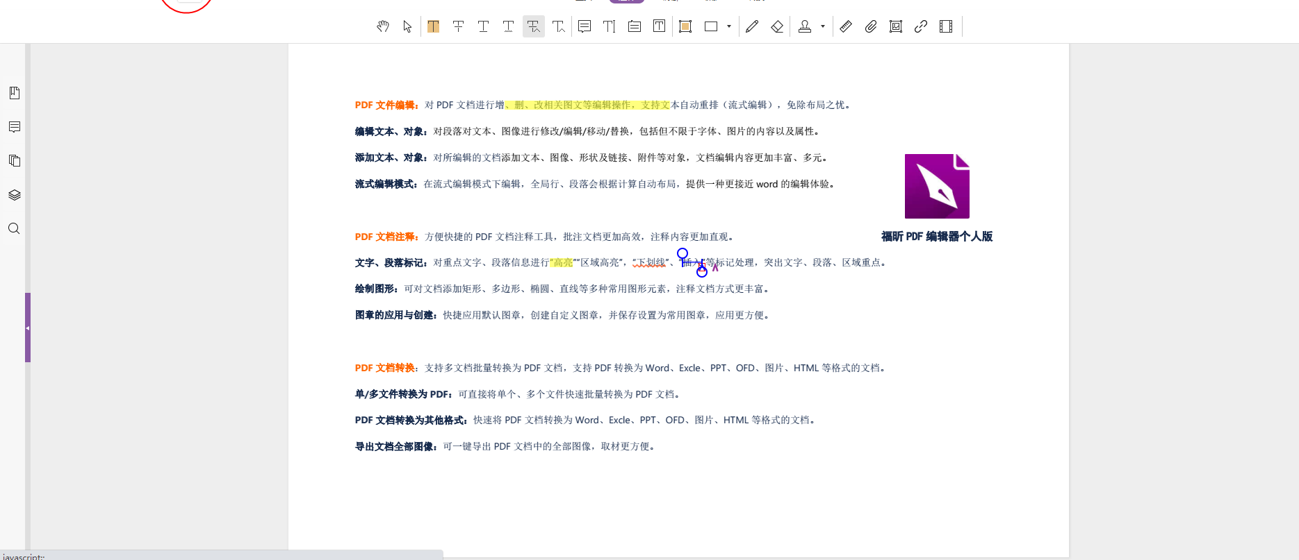The width and height of the screenshot is (1299, 560).
Task: Open the Search panel in sidebar
Action: (x=15, y=229)
